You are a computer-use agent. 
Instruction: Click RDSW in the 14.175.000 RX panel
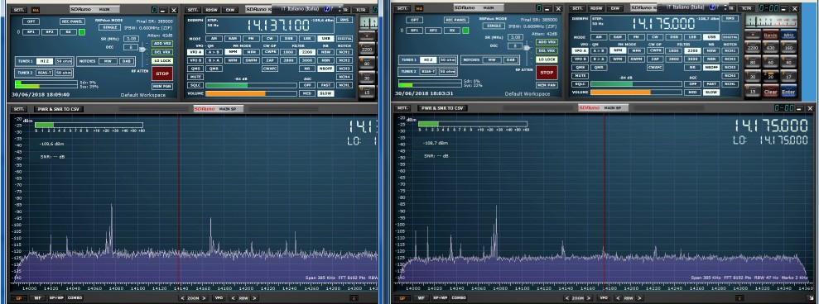coord(595,9)
